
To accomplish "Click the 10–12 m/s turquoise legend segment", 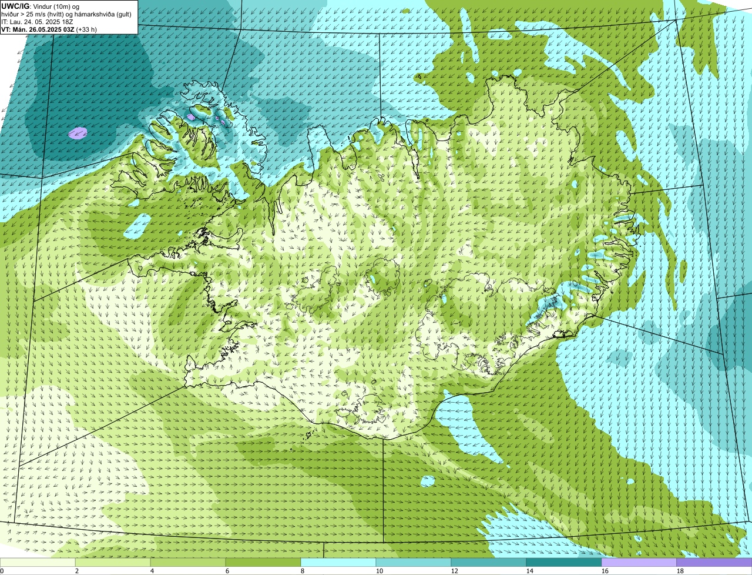I will tap(414, 562).
